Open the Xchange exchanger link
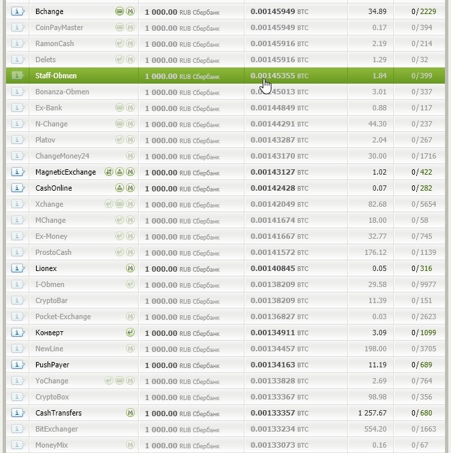The width and height of the screenshot is (451, 453). [x=49, y=204]
